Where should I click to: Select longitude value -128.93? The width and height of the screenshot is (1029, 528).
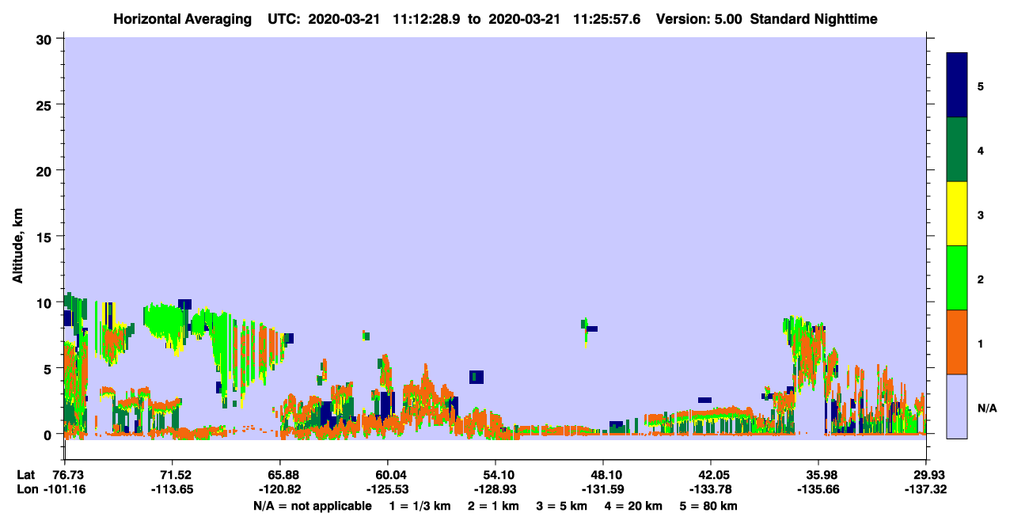pyautogui.click(x=496, y=489)
